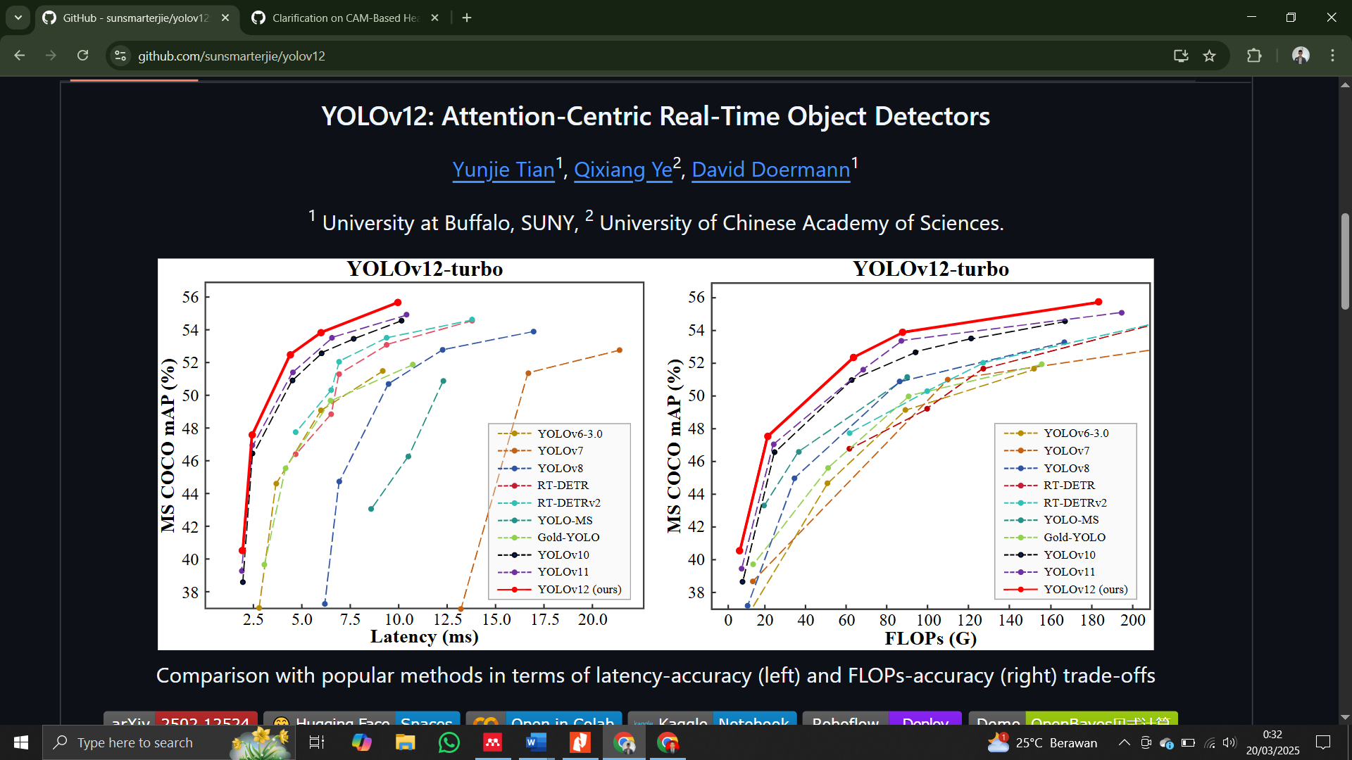Viewport: 1352px width, 760px height.
Task: Click the install-site icon in the address bar
Action: pos(1180,56)
